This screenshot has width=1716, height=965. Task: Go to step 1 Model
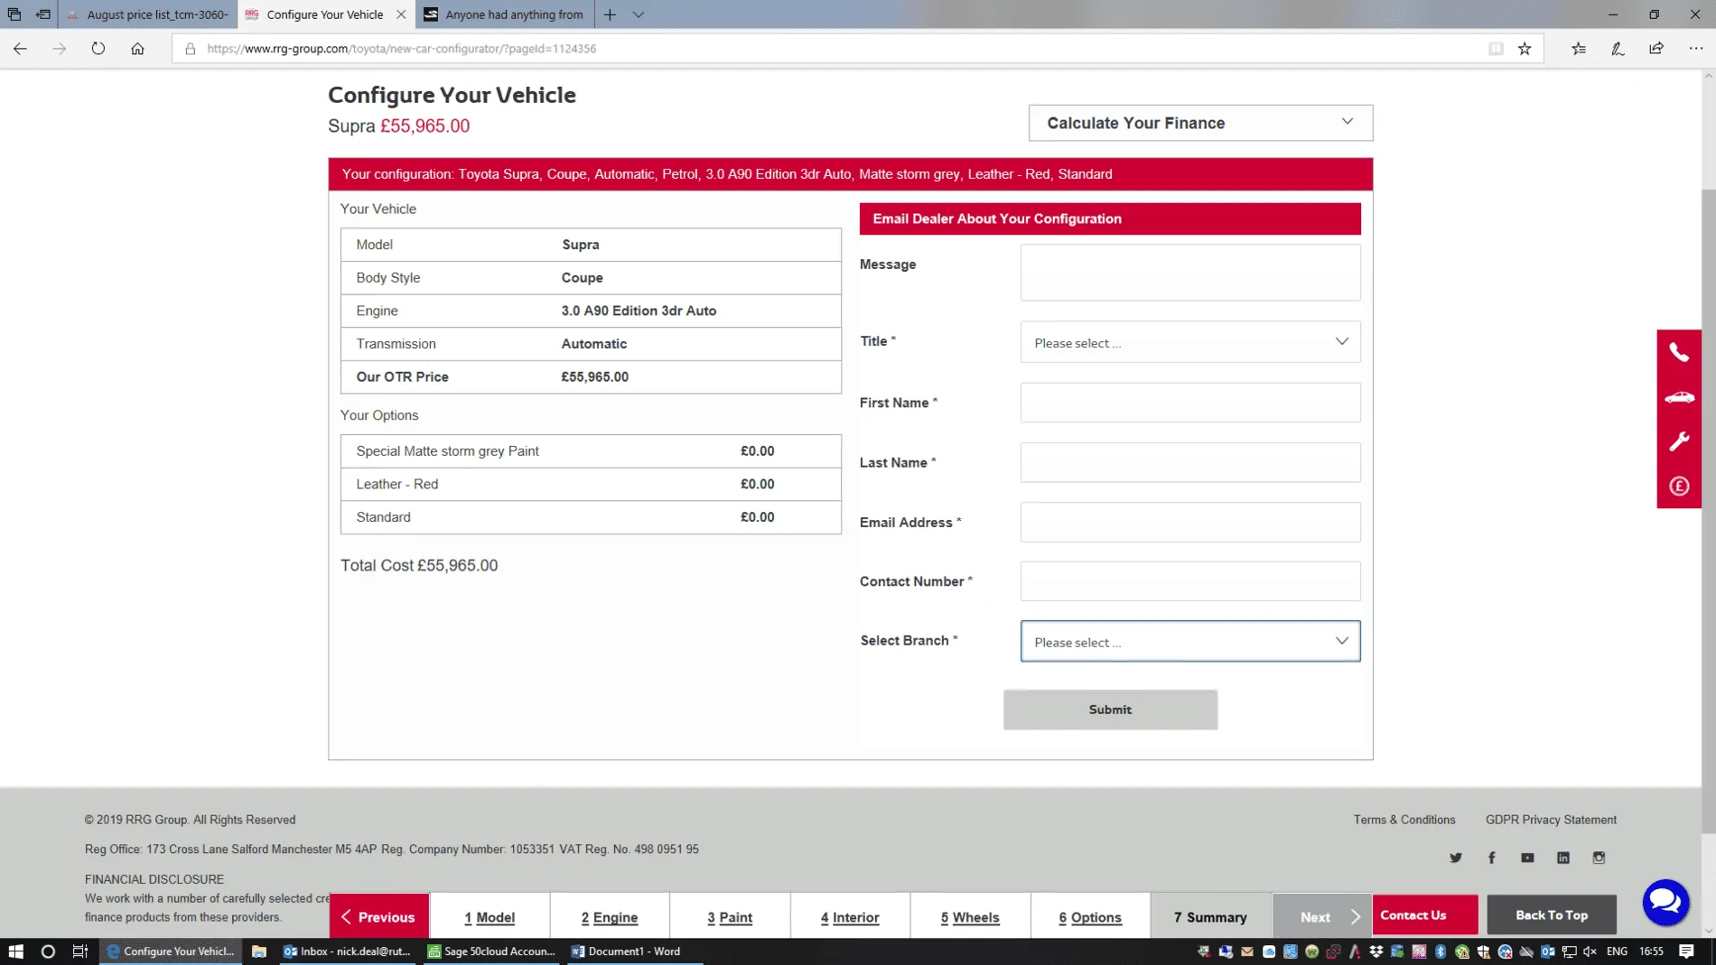pyautogui.click(x=490, y=916)
